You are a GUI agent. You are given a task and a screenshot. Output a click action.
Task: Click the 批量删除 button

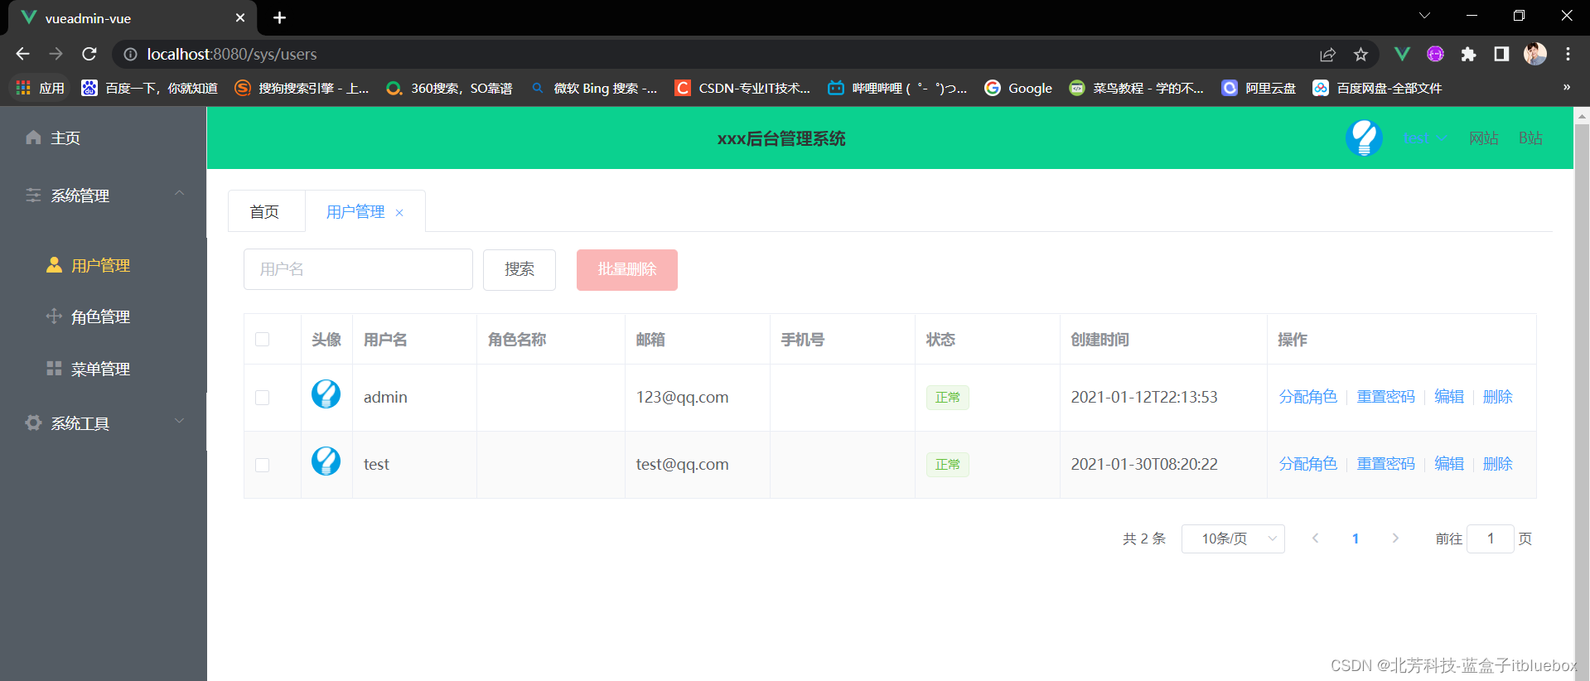627,269
